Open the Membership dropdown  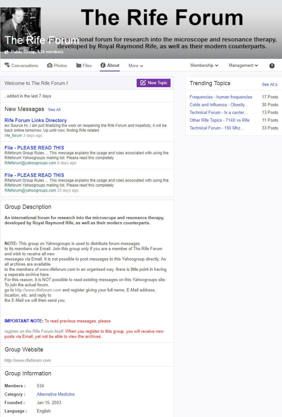coord(204,65)
